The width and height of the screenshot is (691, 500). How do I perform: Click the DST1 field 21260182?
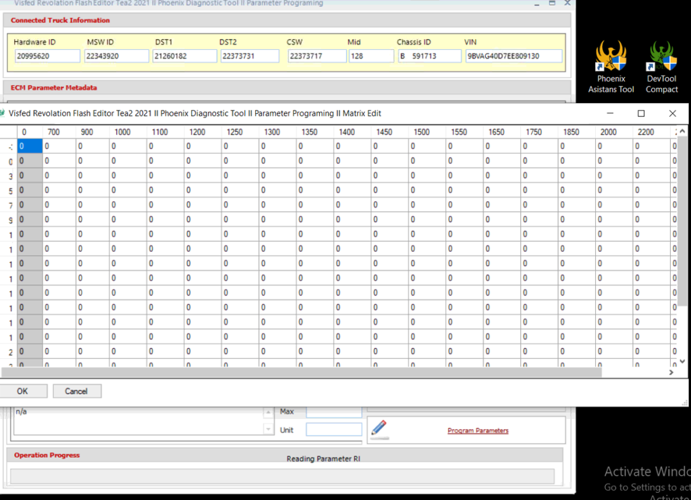[185, 56]
